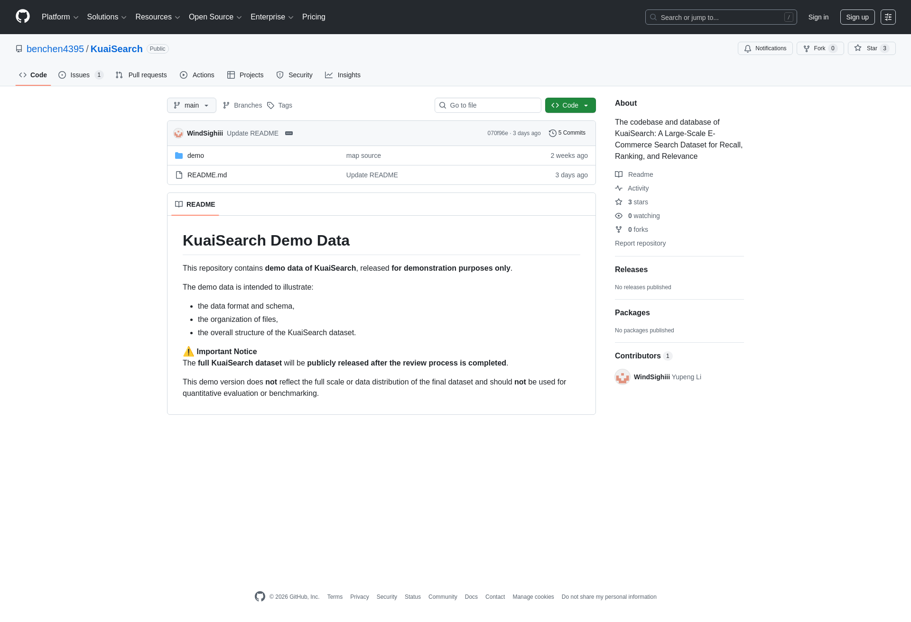Open the Contributors heading link
The image size is (911, 622).
pos(643,356)
